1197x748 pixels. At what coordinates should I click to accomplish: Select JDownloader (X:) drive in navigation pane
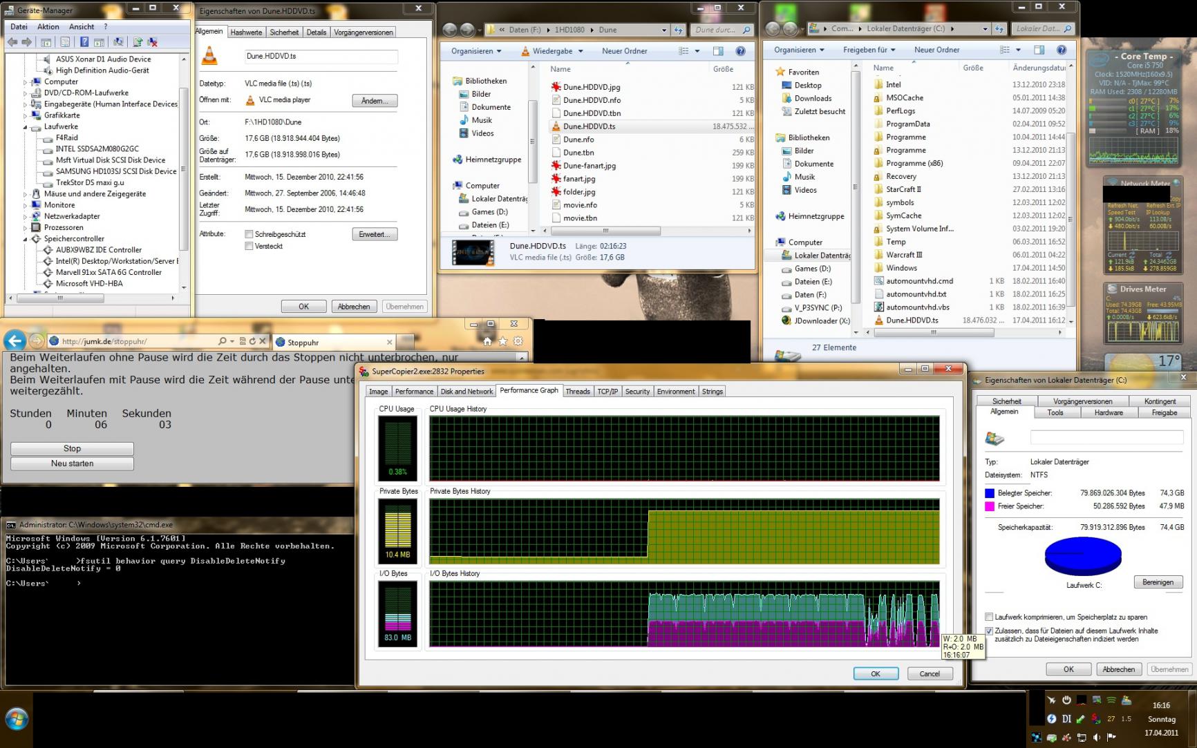pyautogui.click(x=816, y=321)
